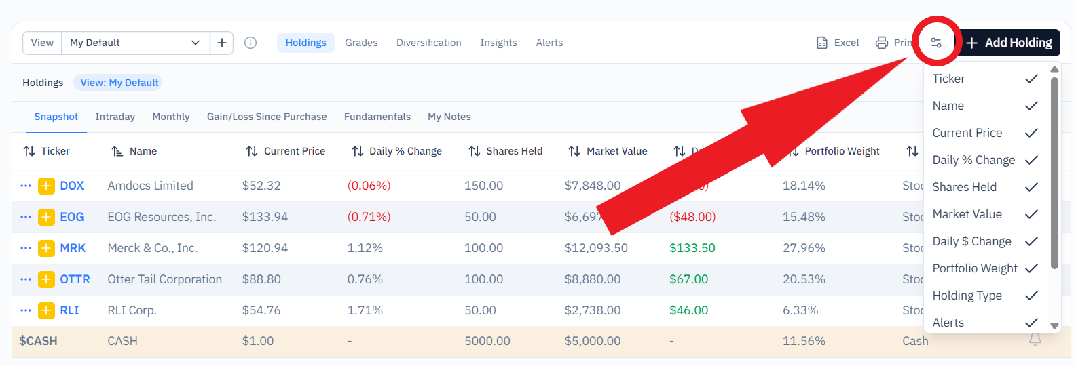Toggle Portfolio Weight column checkmark
This screenshot has width=1076, height=366.
pyautogui.click(x=1031, y=268)
